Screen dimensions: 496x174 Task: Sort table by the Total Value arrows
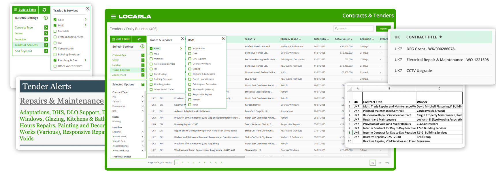click(352, 39)
